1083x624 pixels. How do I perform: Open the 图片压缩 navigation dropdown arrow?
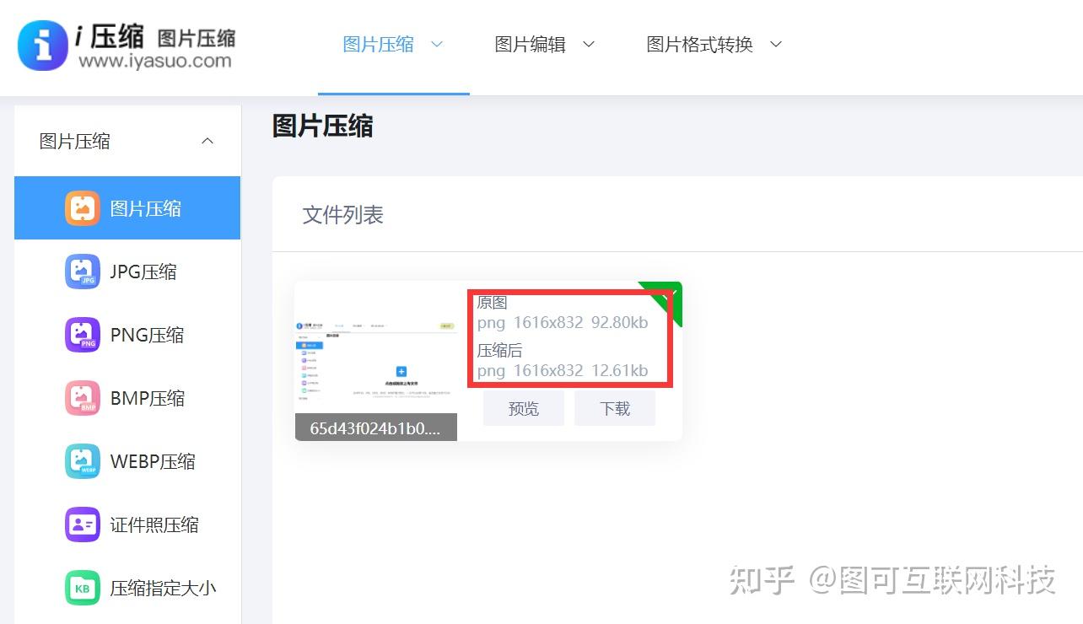click(x=437, y=45)
